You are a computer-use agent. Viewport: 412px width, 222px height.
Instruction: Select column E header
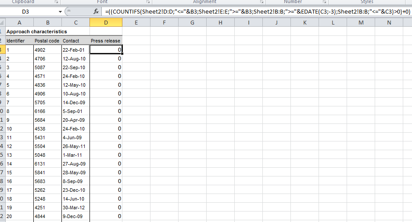point(136,22)
